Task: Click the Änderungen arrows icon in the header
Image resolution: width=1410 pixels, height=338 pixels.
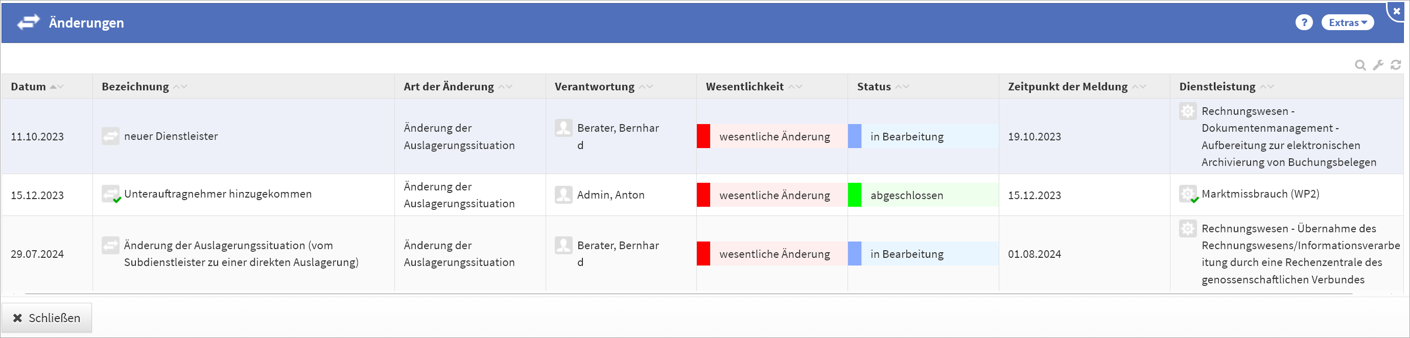Action: click(29, 22)
